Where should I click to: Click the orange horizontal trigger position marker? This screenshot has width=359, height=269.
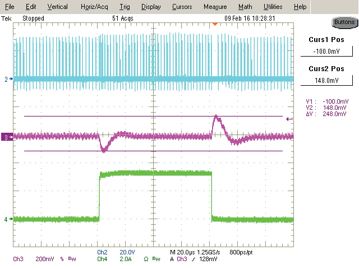point(214,24)
